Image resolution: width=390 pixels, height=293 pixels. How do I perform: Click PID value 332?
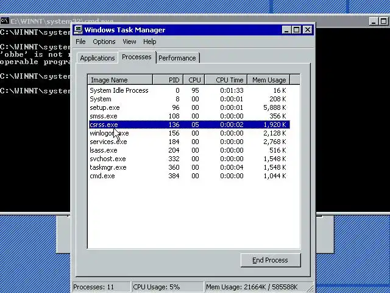[174, 159]
